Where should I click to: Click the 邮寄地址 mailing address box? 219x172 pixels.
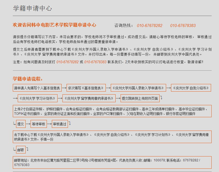point(112,162)
